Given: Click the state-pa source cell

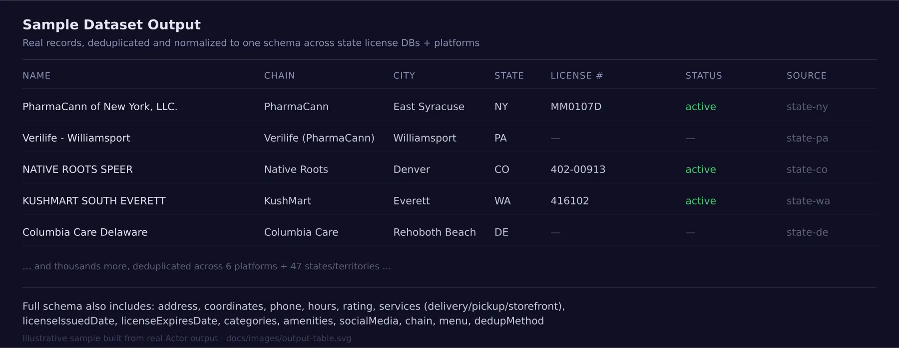Looking at the screenshot, I should coord(807,138).
